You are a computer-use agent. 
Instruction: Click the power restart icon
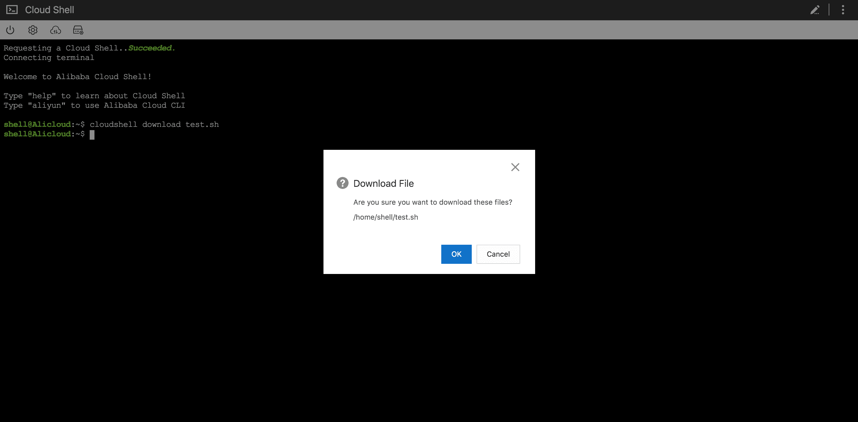pyautogui.click(x=10, y=30)
